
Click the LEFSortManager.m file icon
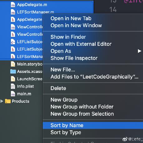coord(13,12)
